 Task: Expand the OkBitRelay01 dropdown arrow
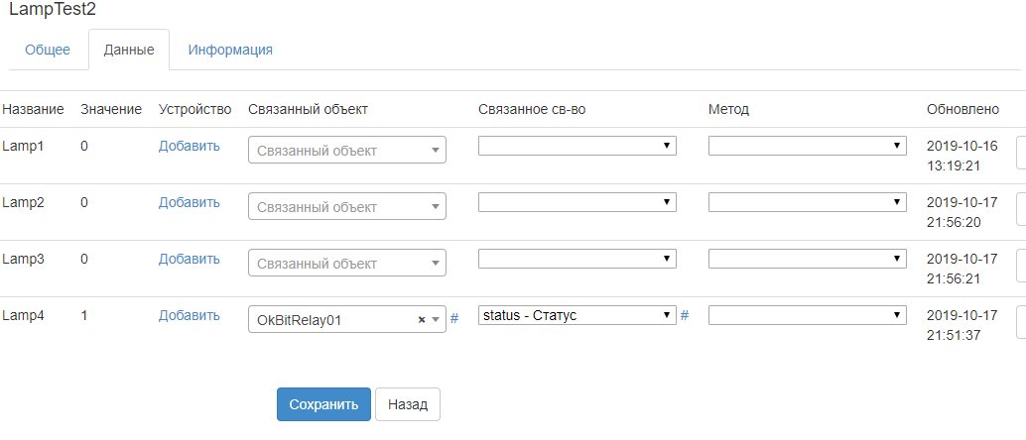[435, 320]
